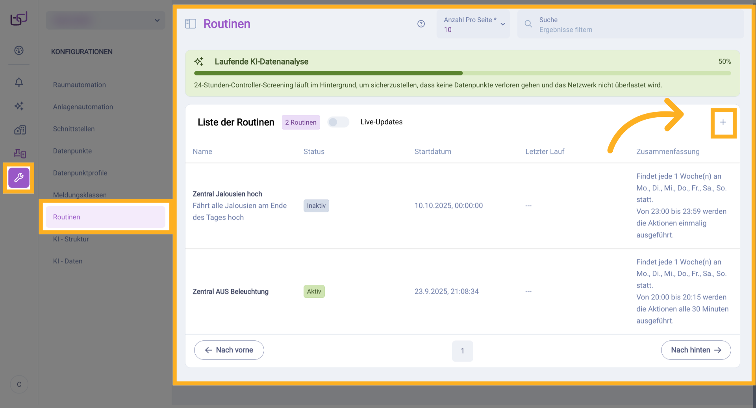Open the Zentral AUS Beleuchtung routine
756x408 pixels.
(x=230, y=292)
